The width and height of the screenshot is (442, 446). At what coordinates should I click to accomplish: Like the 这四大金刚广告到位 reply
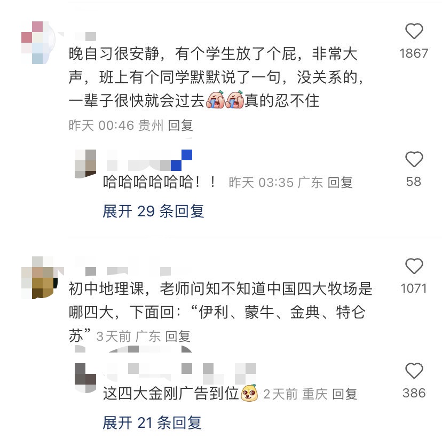(414, 371)
